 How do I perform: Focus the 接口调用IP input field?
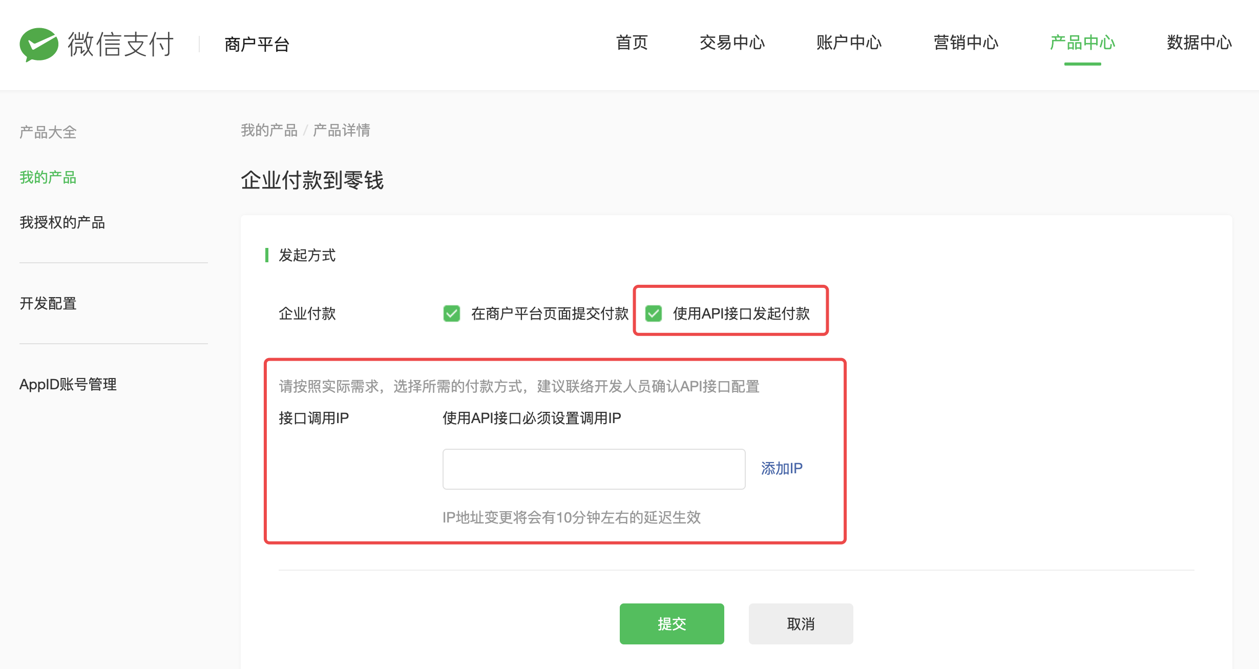tap(593, 469)
